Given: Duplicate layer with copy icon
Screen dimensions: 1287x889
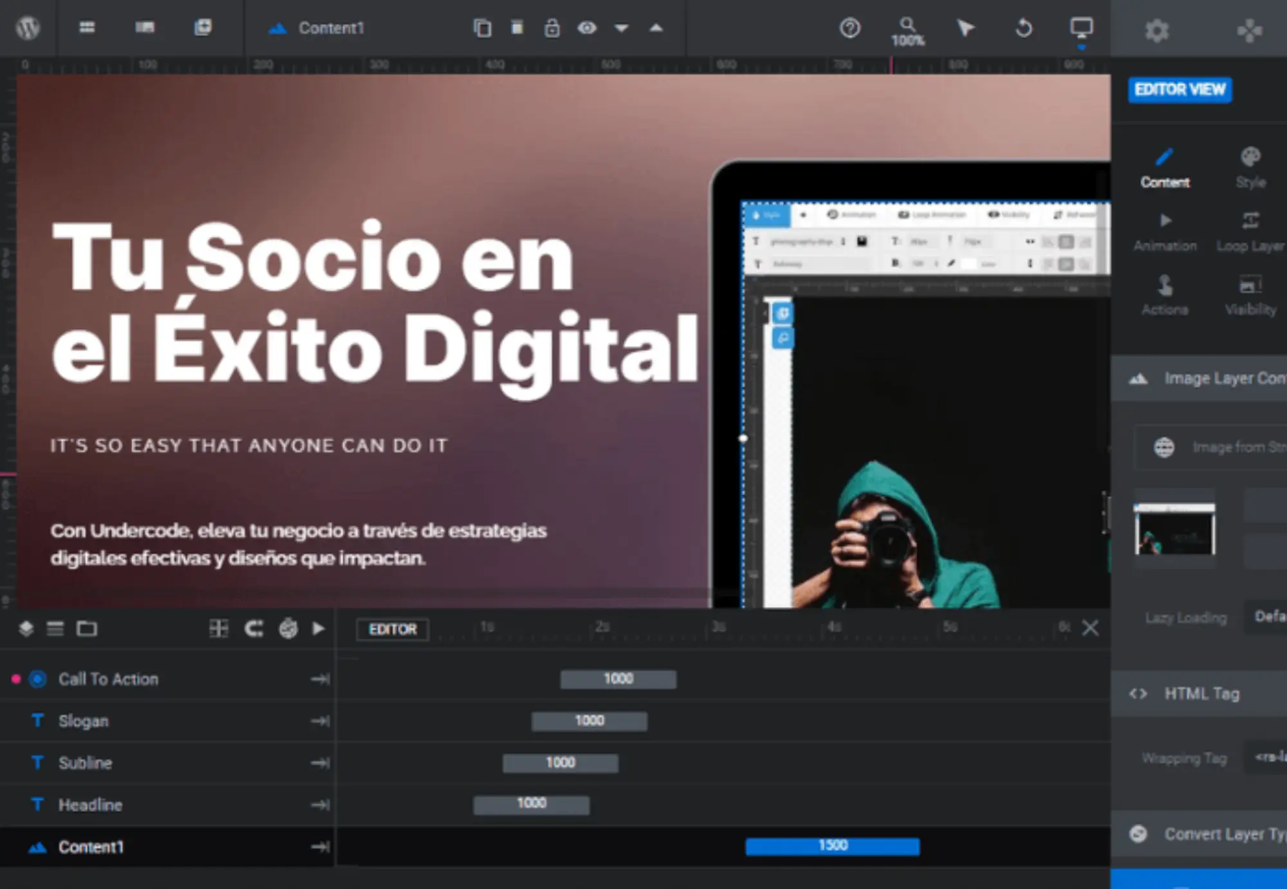Looking at the screenshot, I should (482, 28).
